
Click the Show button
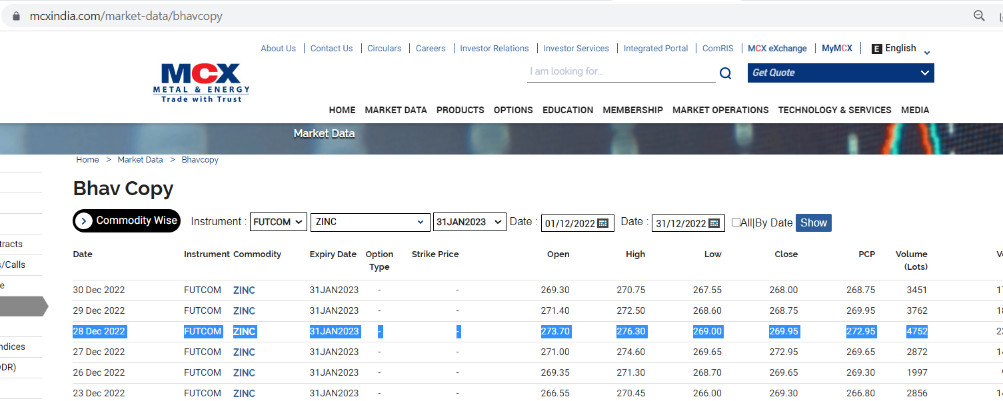814,222
